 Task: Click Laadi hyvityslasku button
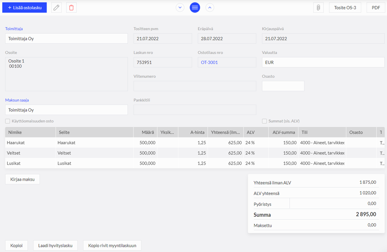click(55, 245)
